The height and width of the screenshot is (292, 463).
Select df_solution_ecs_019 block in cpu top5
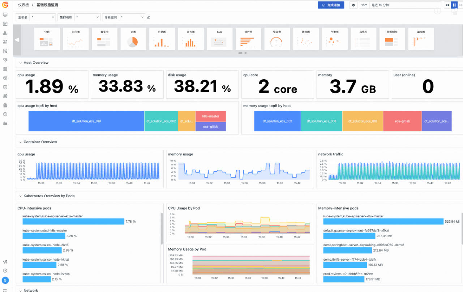pyautogui.click(x=86, y=121)
